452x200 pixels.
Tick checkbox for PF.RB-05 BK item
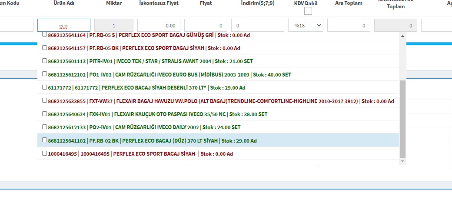click(x=45, y=48)
